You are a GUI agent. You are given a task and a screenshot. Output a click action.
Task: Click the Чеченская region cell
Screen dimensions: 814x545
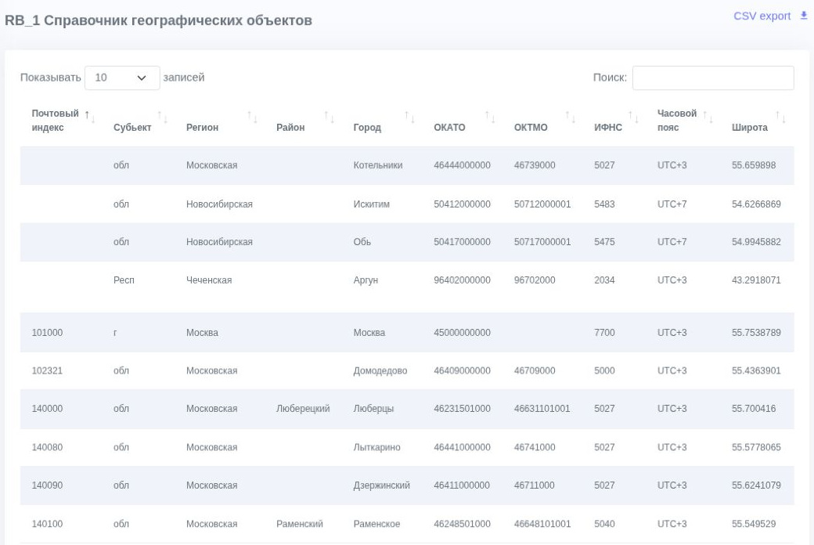(x=209, y=280)
